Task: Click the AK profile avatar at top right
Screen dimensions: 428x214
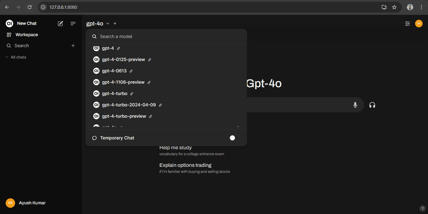Action: pyautogui.click(x=419, y=24)
